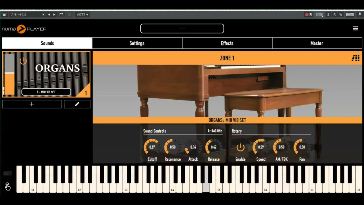Expand the VST3 dropdown menu
Screen dimensions: 364x205
point(82,15)
